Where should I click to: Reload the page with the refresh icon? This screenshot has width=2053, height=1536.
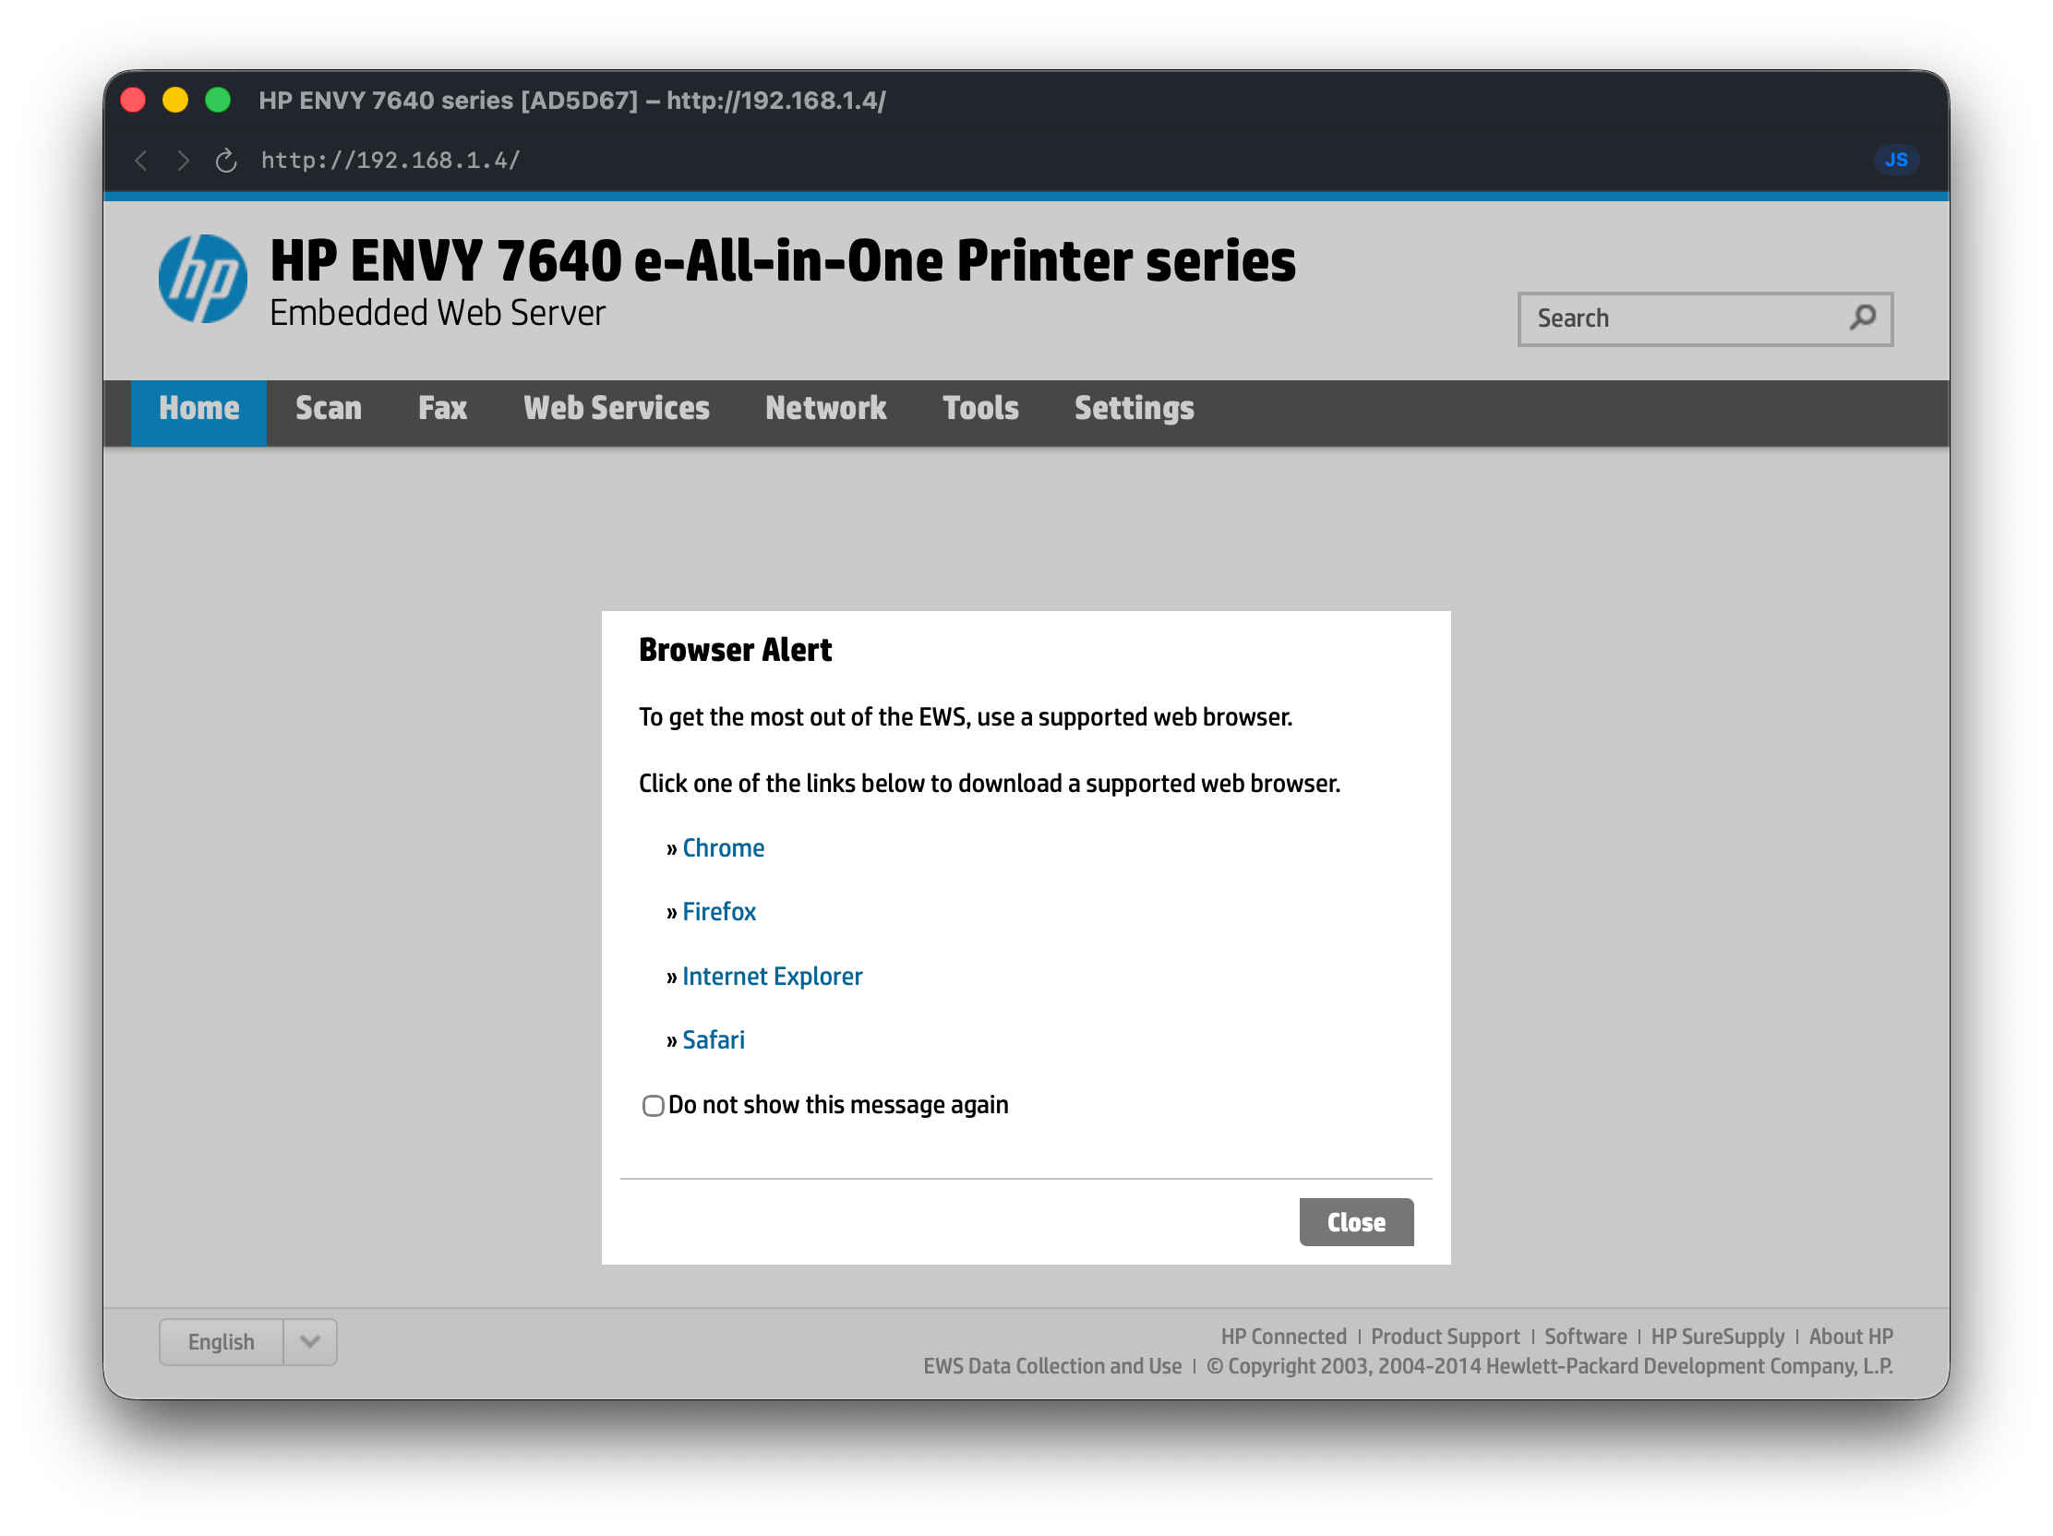tap(226, 161)
